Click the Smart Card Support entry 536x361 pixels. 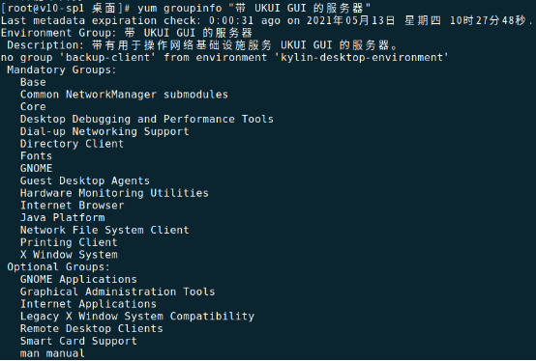[x=78, y=341]
